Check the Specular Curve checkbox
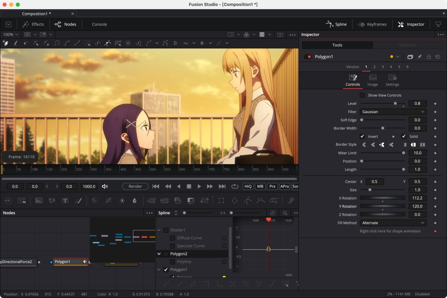Screen dimensions: 447x298 point(172,246)
